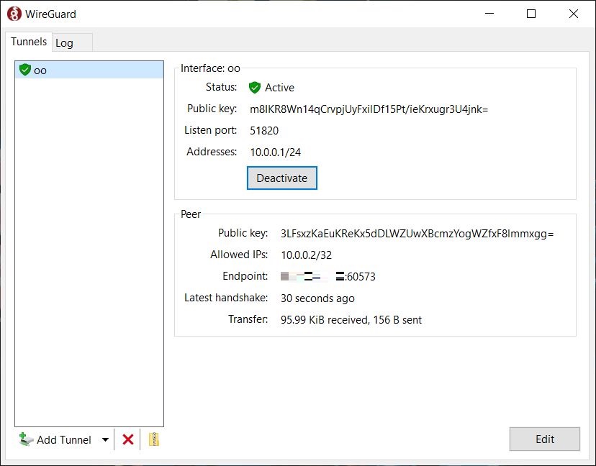Click the Allowed IPs value 10.0.0.2/32
The height and width of the screenshot is (466, 596).
(306, 255)
